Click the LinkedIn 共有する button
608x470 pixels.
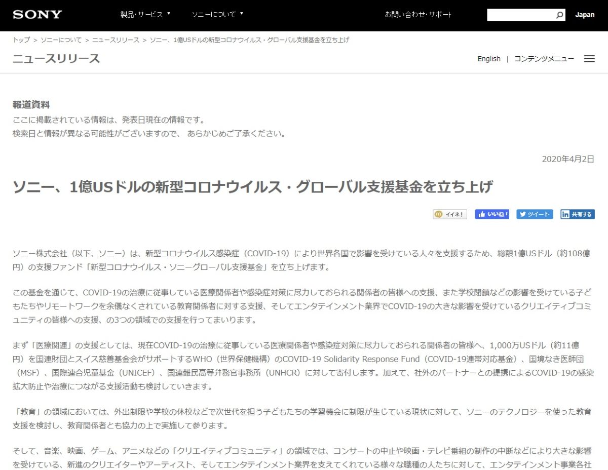point(578,214)
